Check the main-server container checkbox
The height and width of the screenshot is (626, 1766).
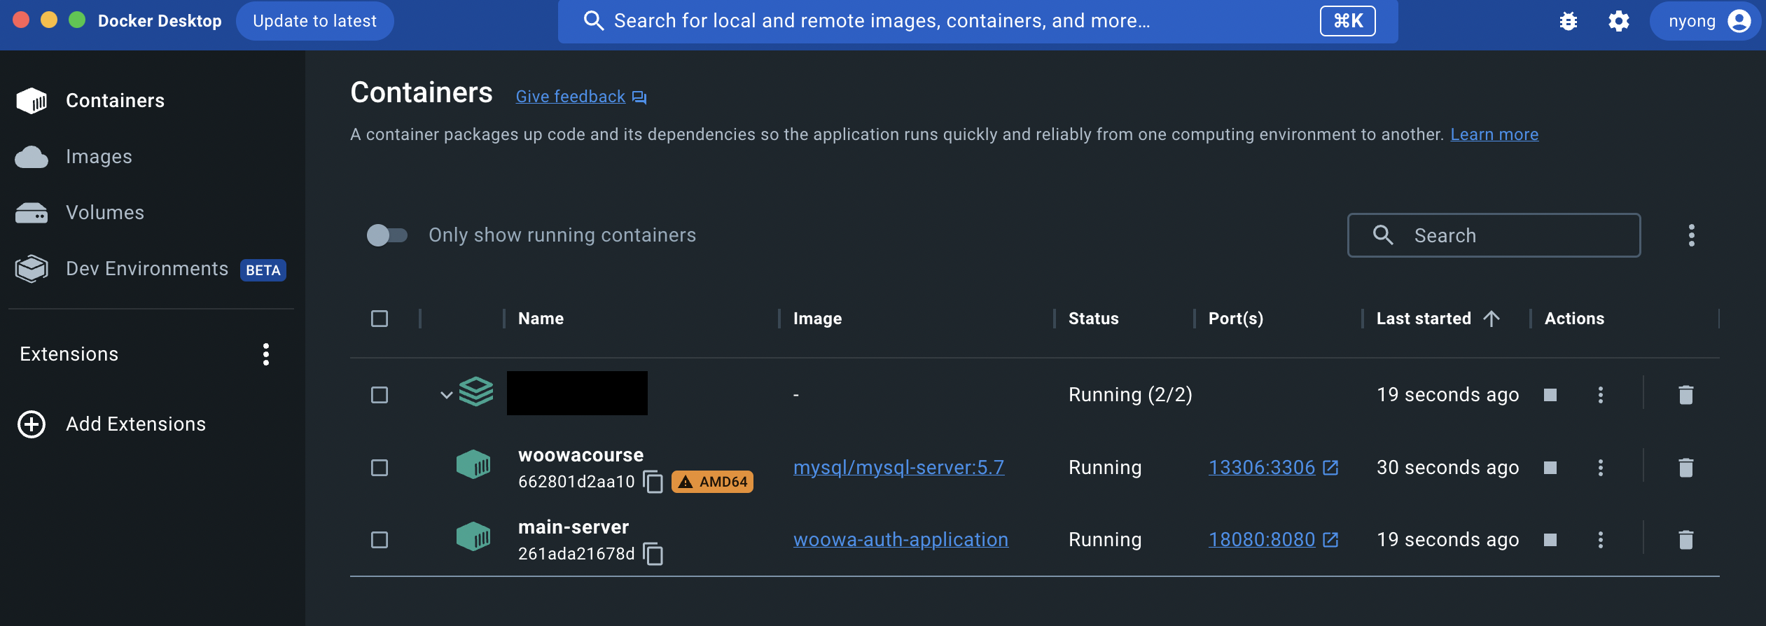pyautogui.click(x=380, y=540)
